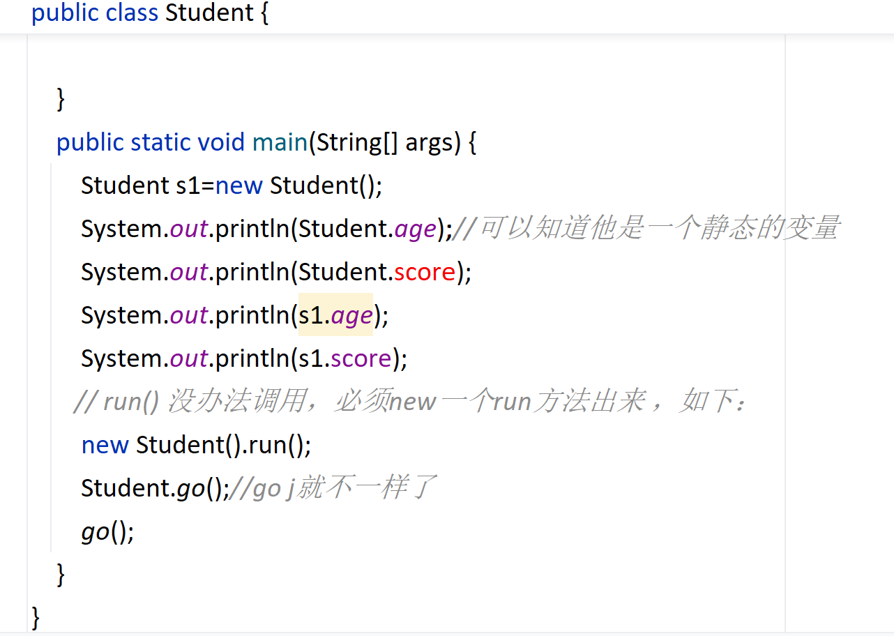The image size is (894, 636).
Task: Click the closing brace of main method
Action: pyautogui.click(x=61, y=575)
